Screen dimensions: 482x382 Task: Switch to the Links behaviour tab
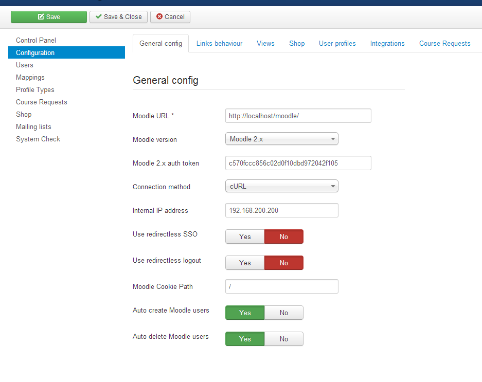coord(219,44)
